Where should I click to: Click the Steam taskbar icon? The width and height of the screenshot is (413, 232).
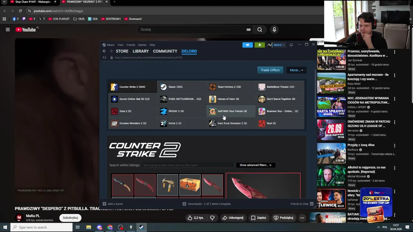click(x=141, y=227)
